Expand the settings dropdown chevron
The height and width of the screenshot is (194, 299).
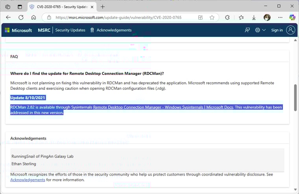[x=264, y=30]
